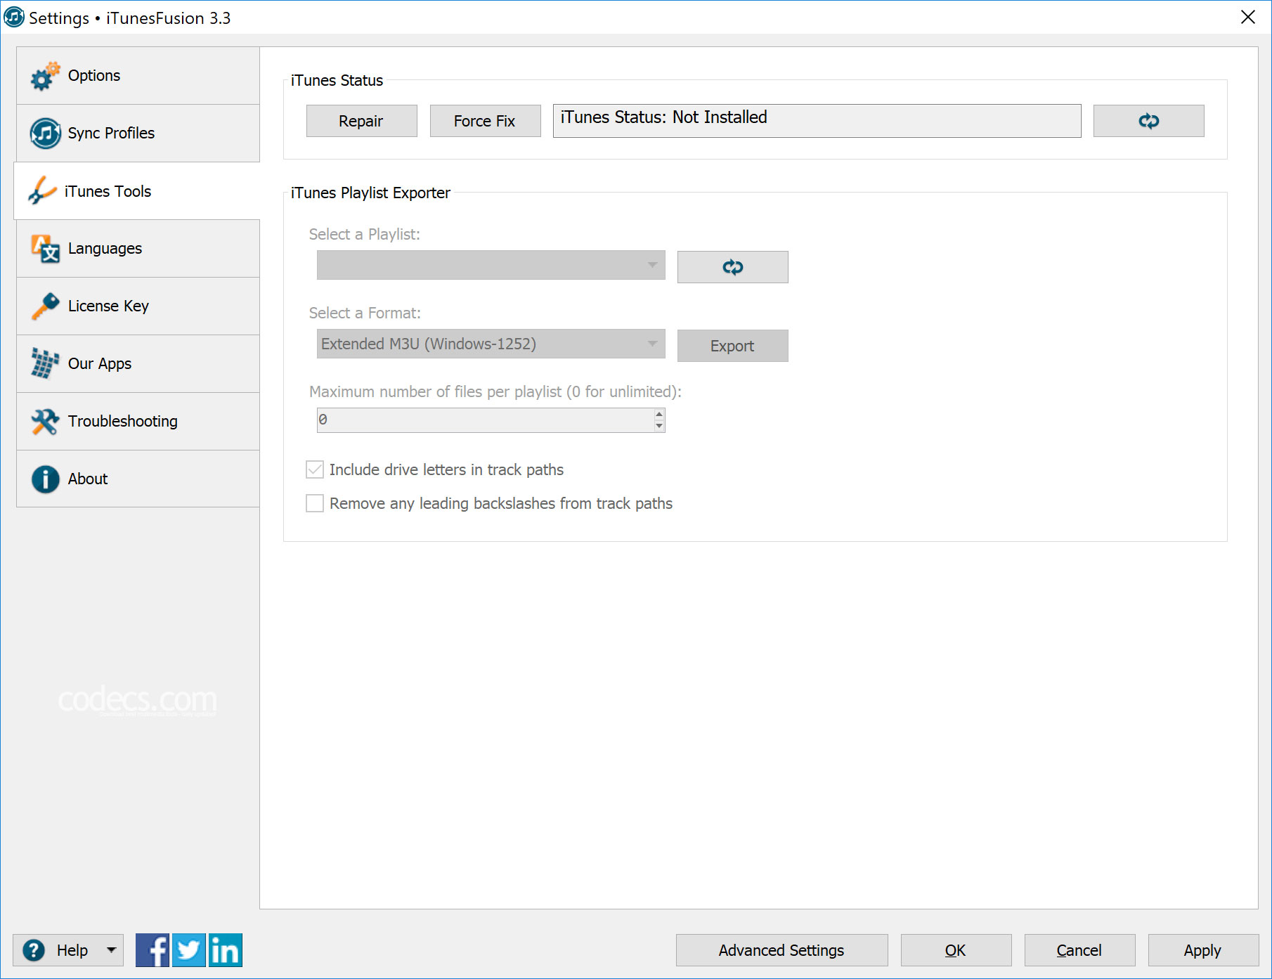This screenshot has width=1272, height=979.
Task: Open the Troubleshooting tab
Action: (x=138, y=422)
